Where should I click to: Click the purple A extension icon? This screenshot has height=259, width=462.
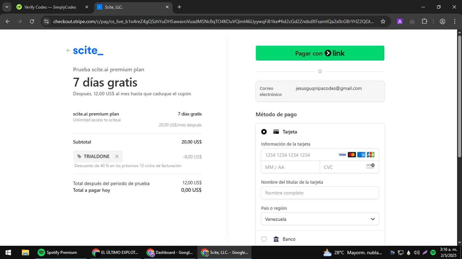[x=400, y=22]
